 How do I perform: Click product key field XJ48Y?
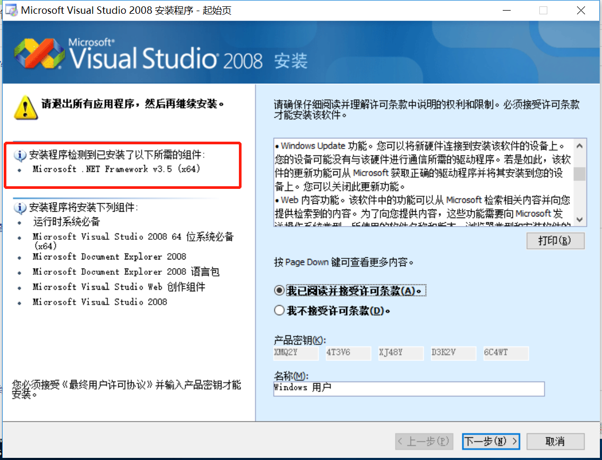(401, 353)
